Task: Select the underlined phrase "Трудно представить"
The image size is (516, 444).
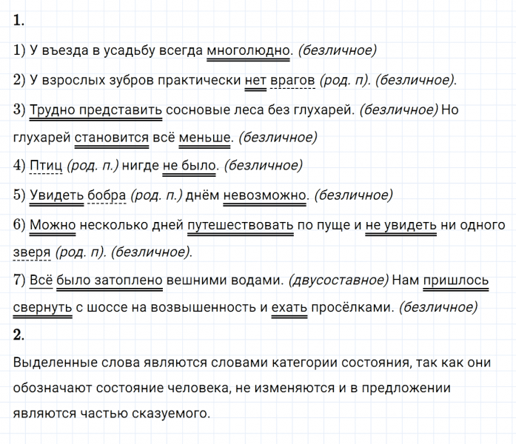Action: (x=96, y=110)
